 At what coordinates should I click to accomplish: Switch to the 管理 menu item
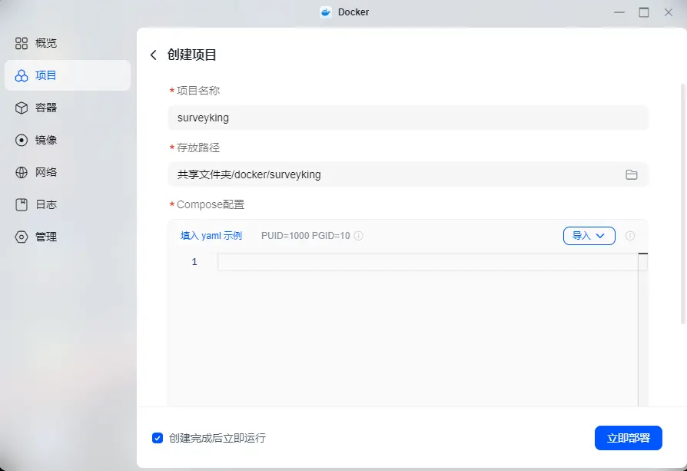(x=68, y=237)
